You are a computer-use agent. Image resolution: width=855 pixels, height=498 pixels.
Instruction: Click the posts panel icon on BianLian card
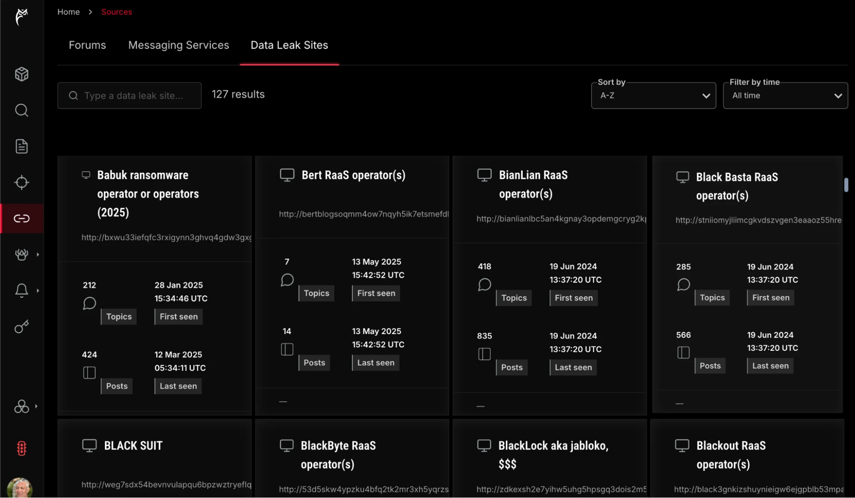484,354
